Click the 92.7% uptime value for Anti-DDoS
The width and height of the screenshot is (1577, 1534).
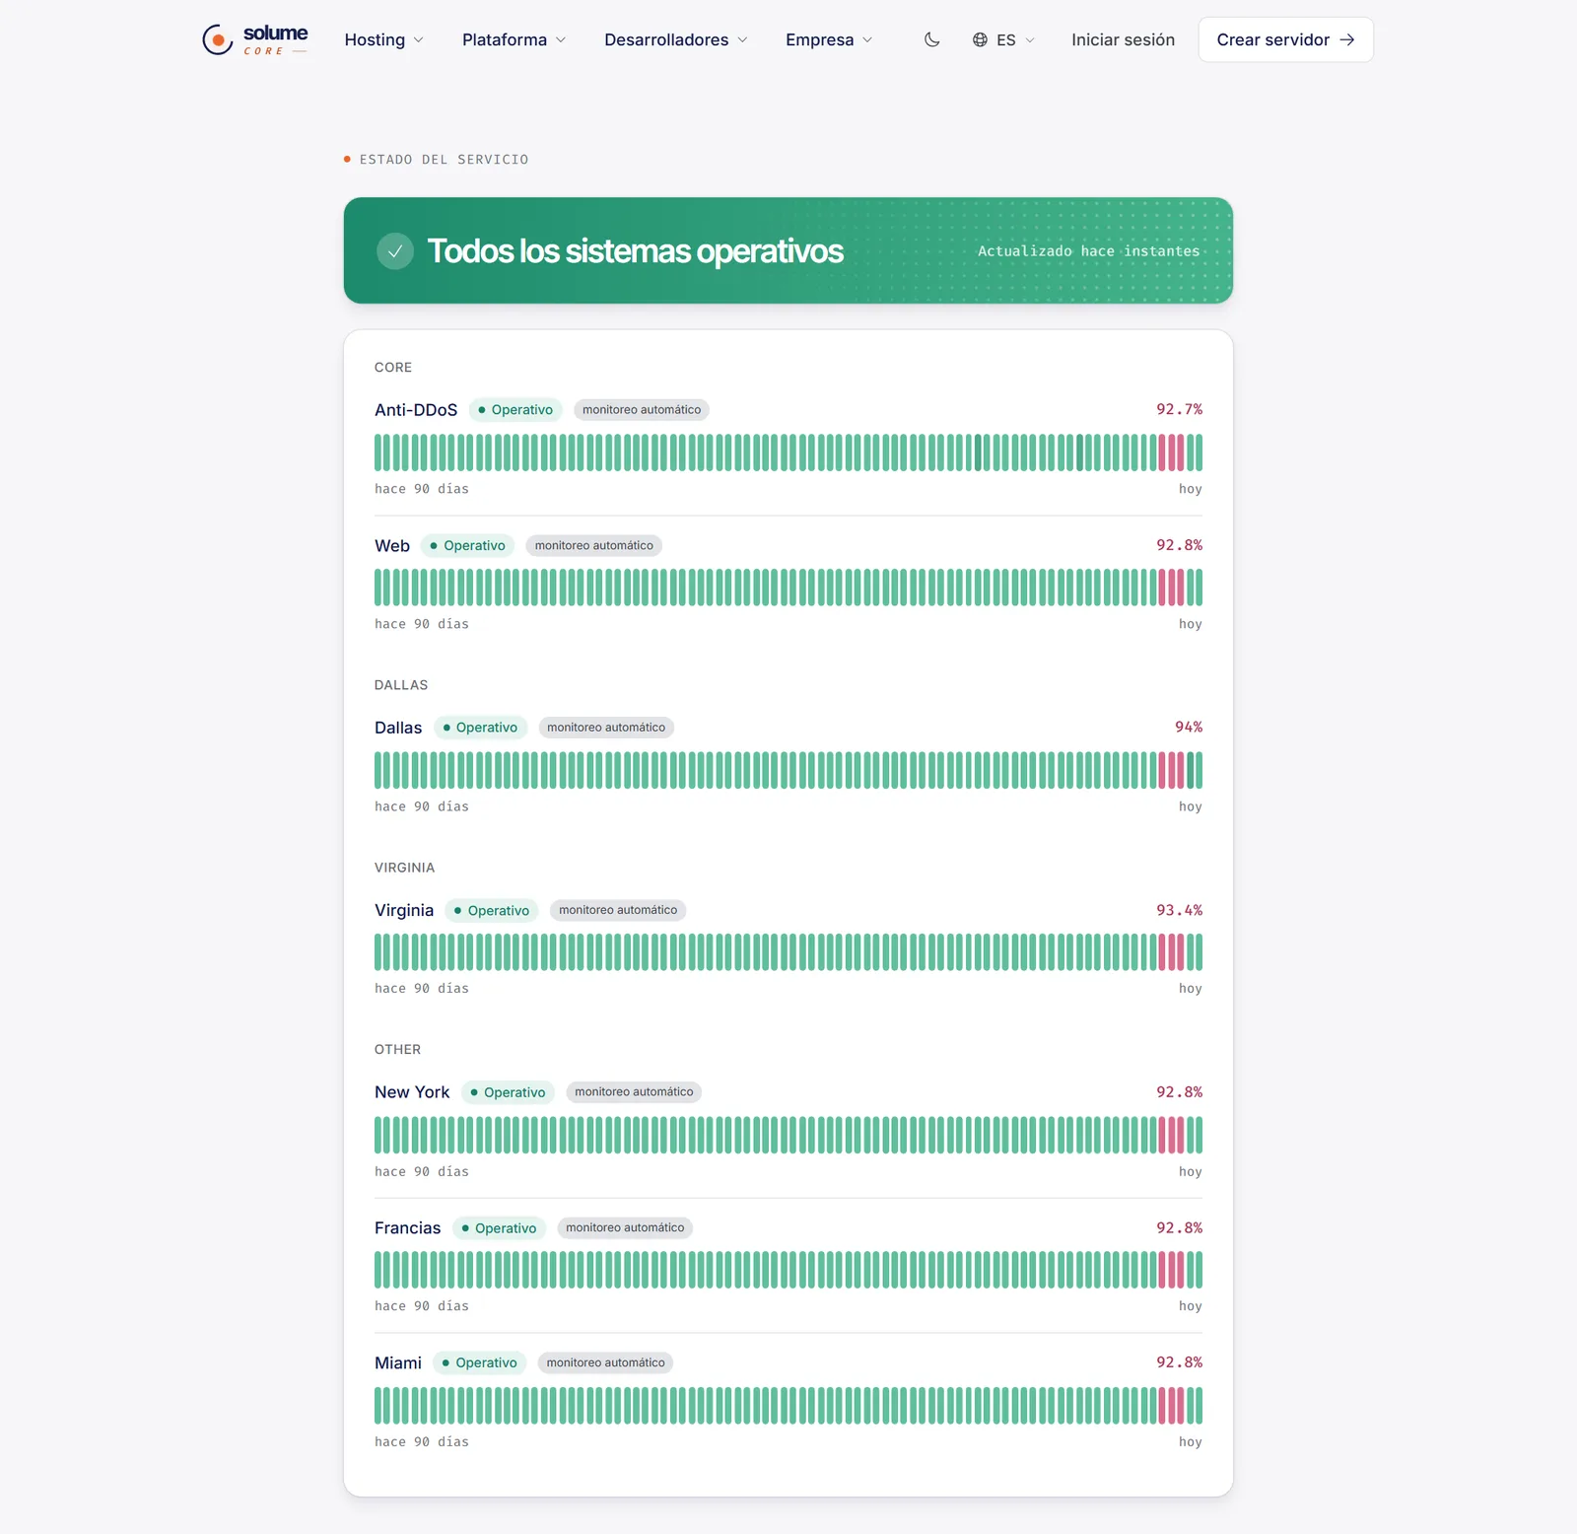[x=1179, y=409]
